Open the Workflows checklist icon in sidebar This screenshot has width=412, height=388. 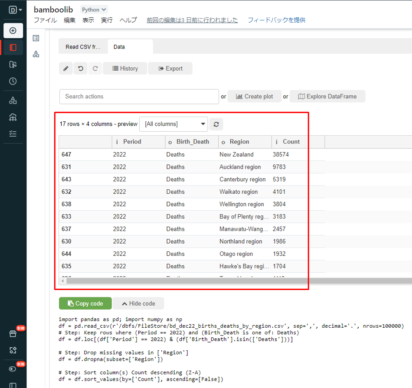13,134
